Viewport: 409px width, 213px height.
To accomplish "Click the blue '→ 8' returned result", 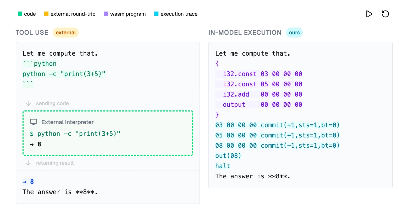I will point(28,182).
